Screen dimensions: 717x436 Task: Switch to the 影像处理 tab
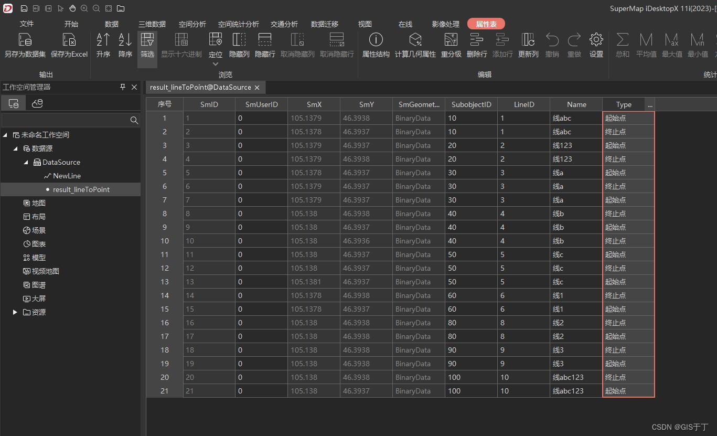tap(446, 24)
